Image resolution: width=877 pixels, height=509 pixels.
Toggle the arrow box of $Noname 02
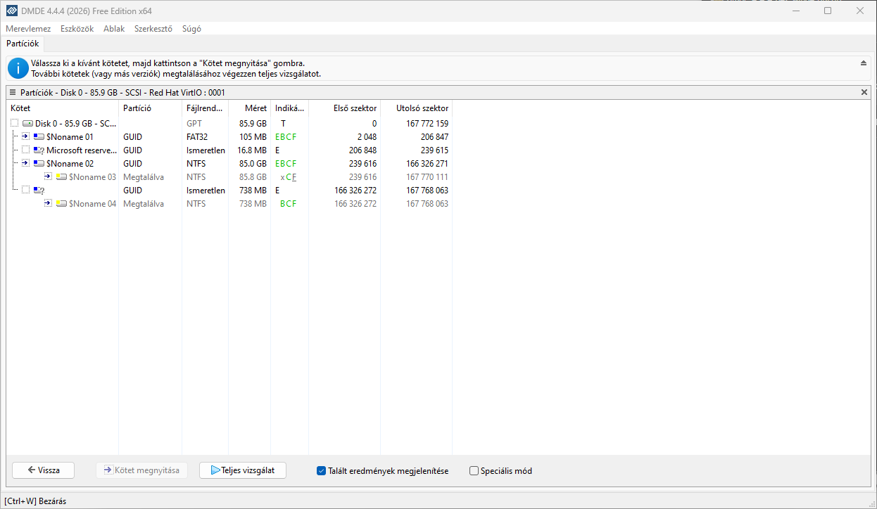pos(26,164)
